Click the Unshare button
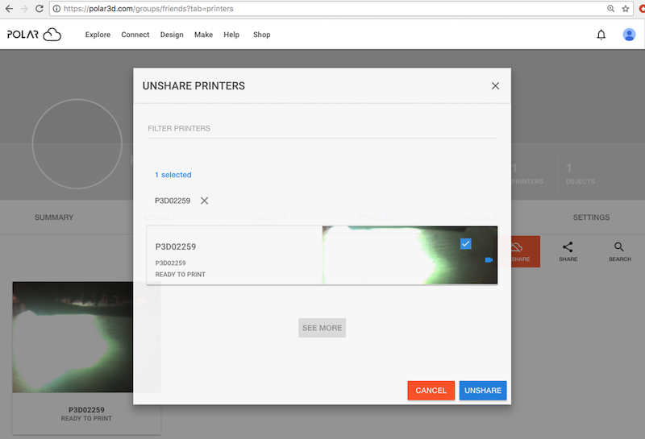The width and height of the screenshot is (645, 439). (x=483, y=391)
